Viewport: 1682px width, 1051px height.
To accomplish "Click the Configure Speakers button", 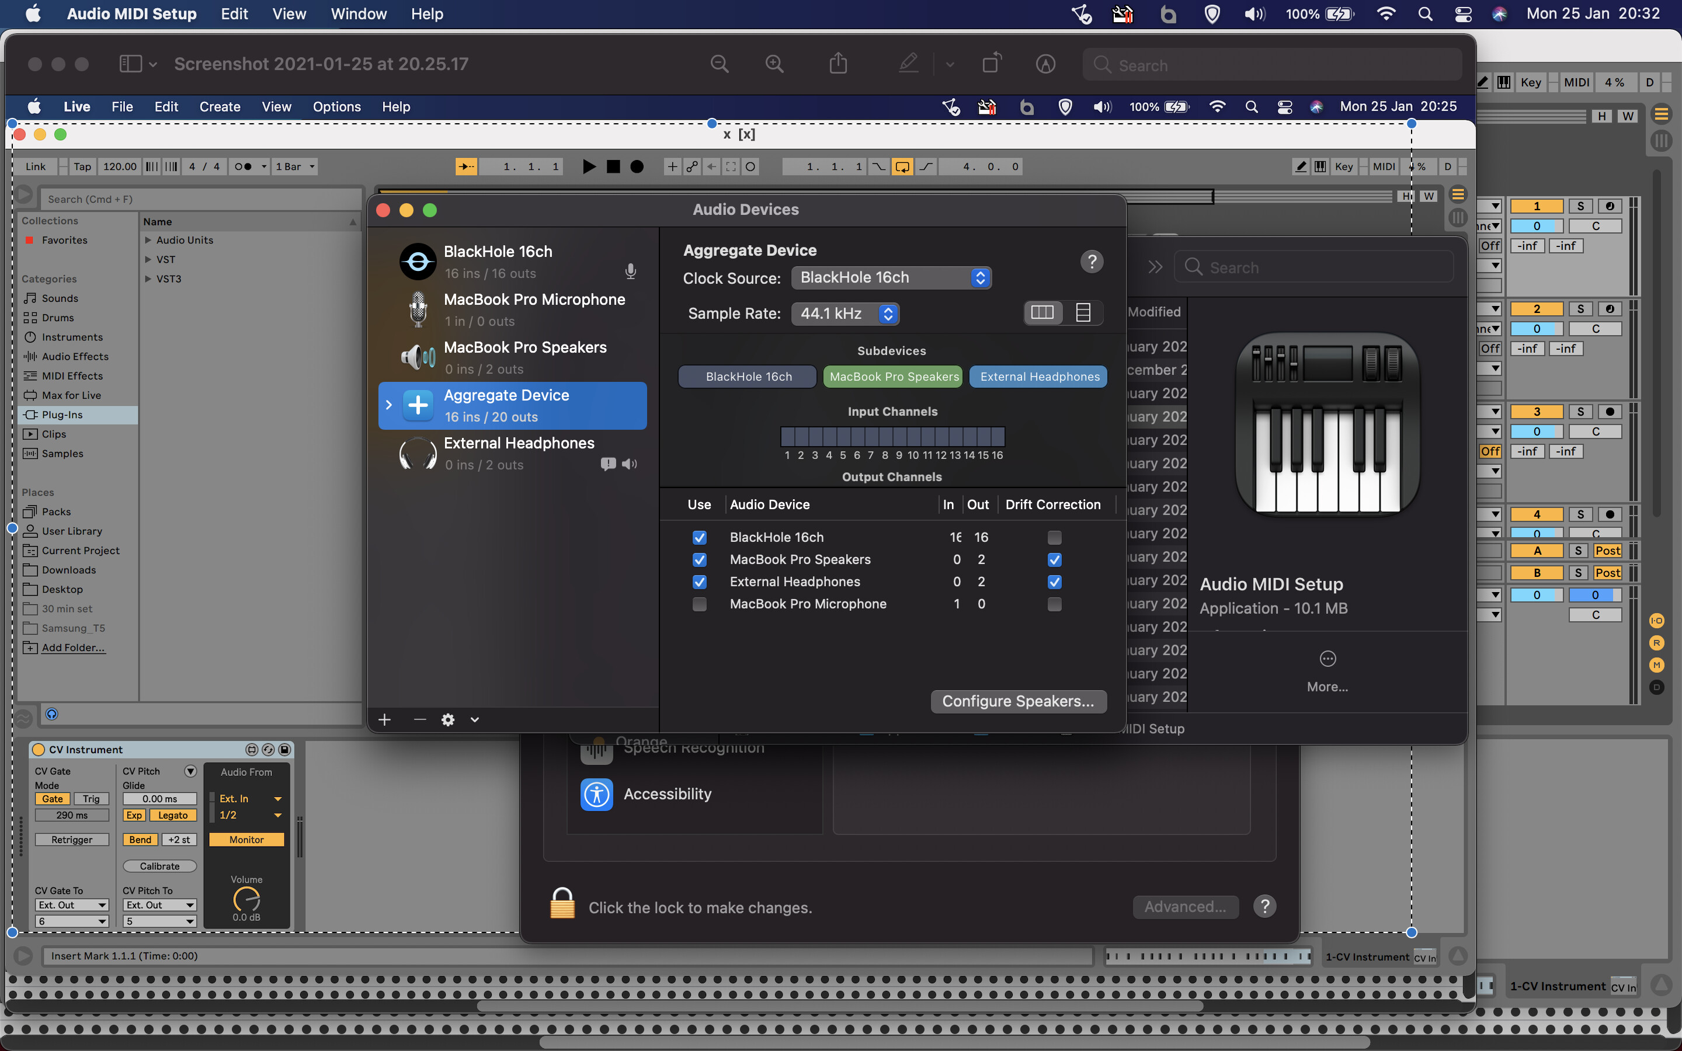I will coord(1018,701).
